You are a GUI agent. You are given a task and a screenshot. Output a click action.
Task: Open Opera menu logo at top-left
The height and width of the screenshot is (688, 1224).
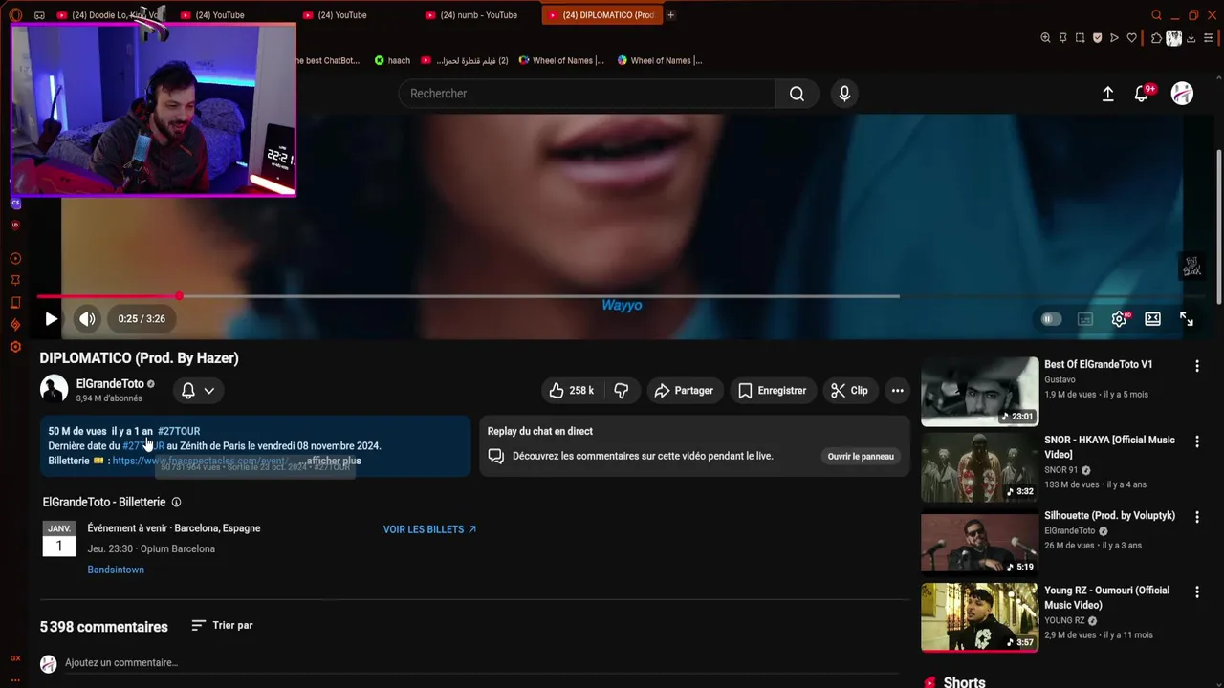[15, 15]
